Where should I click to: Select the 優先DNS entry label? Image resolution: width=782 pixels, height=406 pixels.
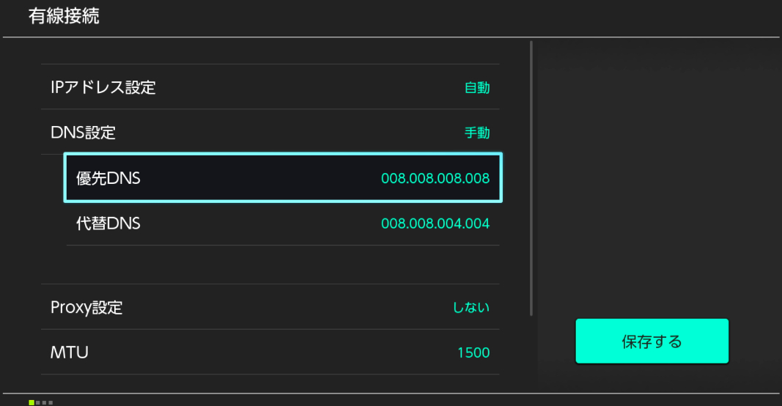point(108,178)
